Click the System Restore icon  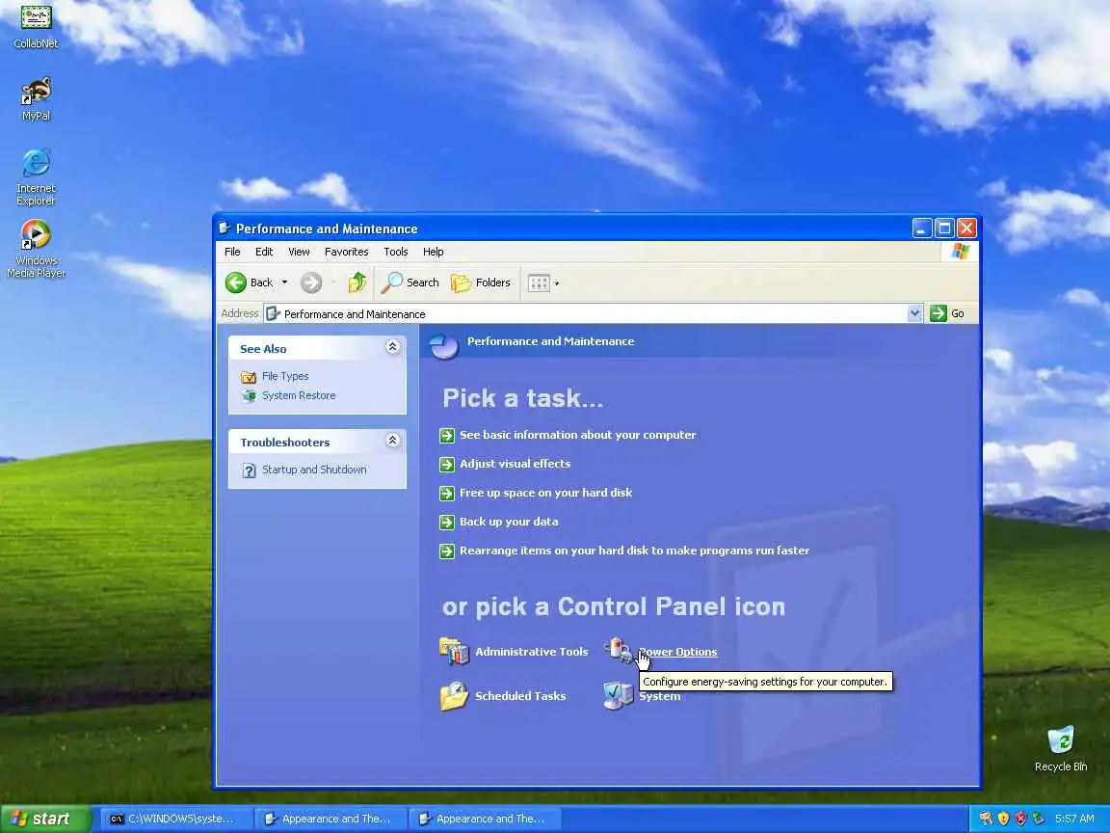point(249,396)
